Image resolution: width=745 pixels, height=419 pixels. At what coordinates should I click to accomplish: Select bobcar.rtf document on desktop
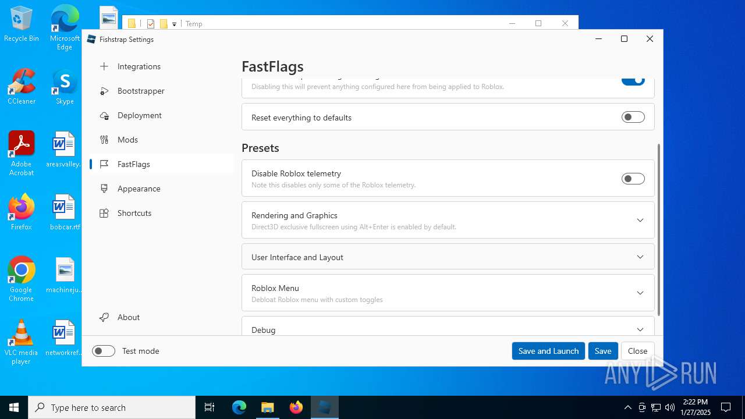pos(65,212)
